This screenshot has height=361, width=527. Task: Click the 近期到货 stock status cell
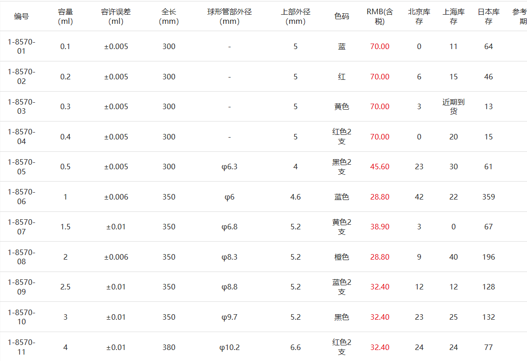453,106
